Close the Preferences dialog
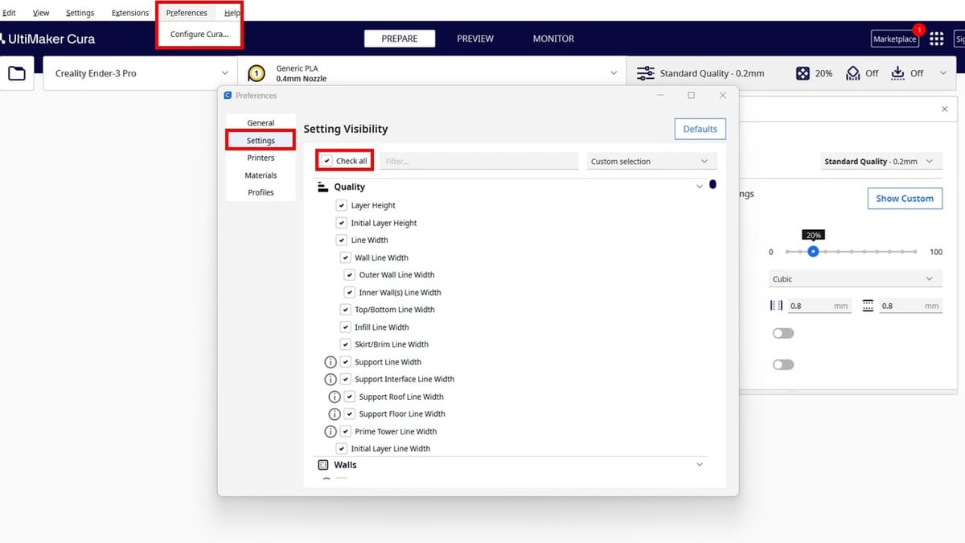 pos(722,95)
